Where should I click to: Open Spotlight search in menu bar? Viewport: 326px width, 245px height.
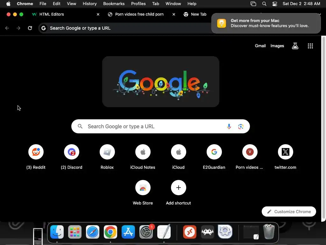264,4
